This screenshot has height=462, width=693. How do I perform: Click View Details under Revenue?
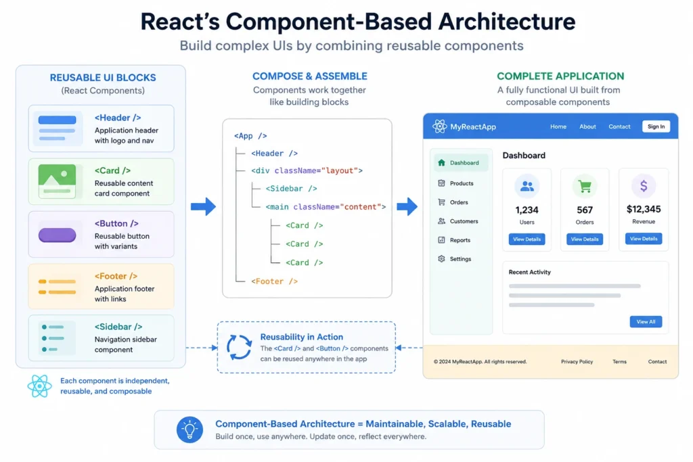(644, 239)
